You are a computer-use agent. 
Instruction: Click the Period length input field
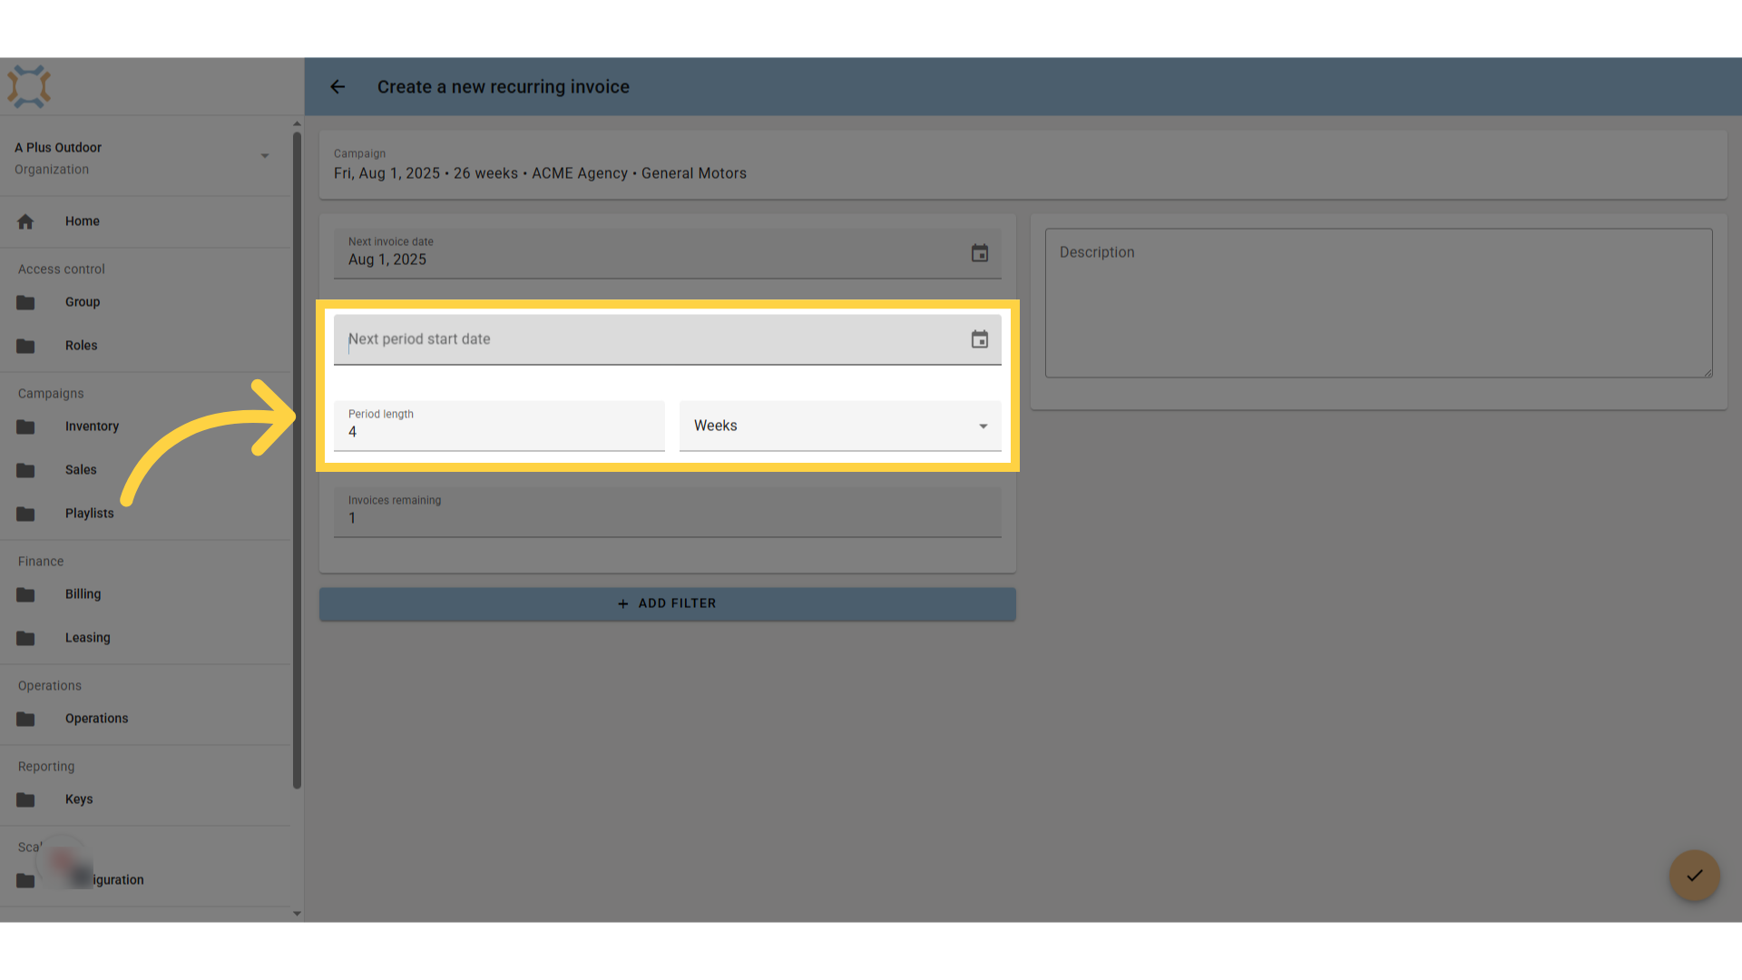(499, 426)
